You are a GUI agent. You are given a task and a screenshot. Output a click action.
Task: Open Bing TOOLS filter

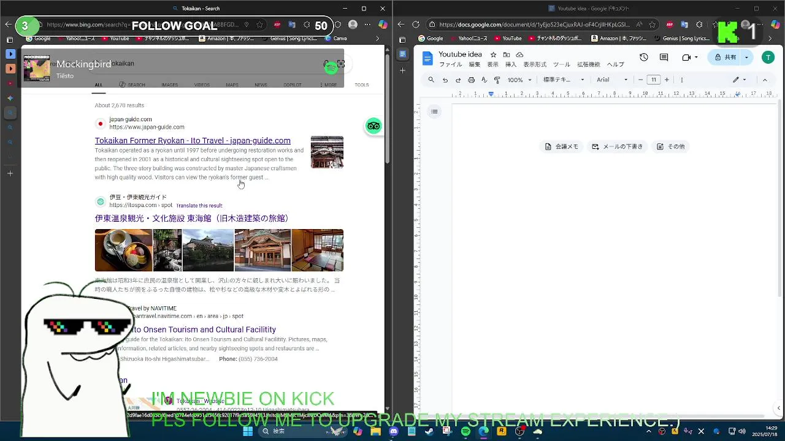362,85
